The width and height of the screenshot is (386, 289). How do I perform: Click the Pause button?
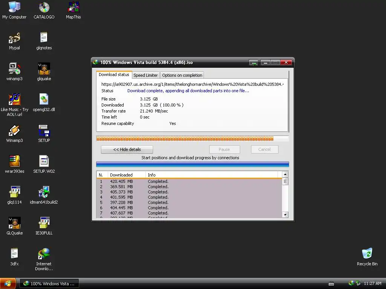click(224, 149)
